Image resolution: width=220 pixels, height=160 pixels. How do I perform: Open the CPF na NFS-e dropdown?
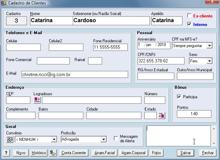209,46
